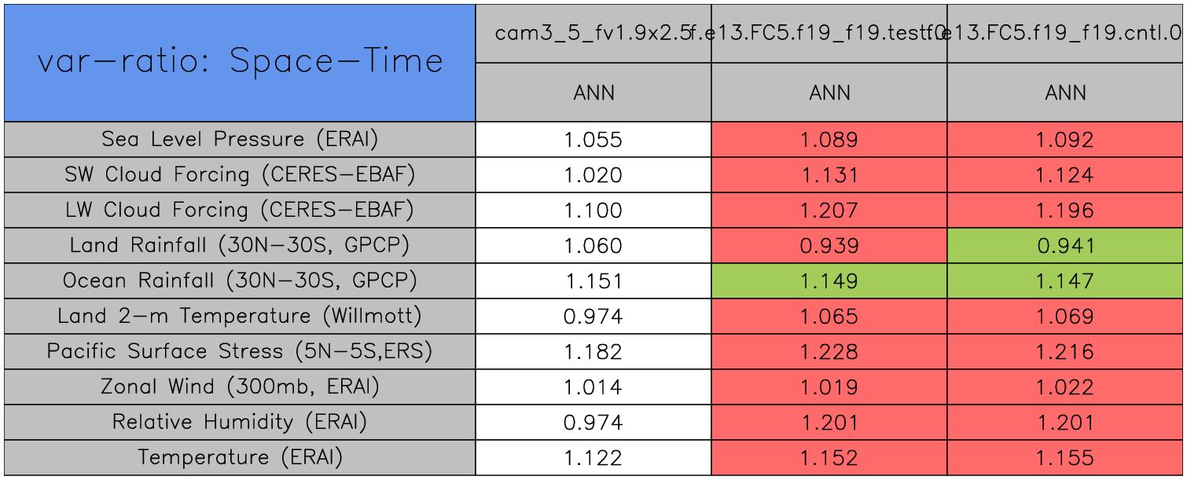Click the white 1.100 LW Cloud Forcing cell
This screenshot has width=1187, height=480.
pos(593,211)
